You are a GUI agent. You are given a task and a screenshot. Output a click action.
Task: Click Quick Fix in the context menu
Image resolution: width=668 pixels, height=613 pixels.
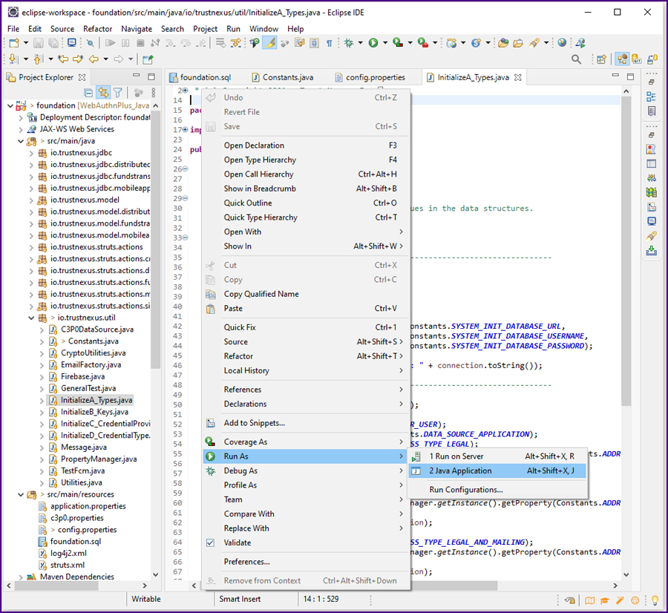(305, 327)
